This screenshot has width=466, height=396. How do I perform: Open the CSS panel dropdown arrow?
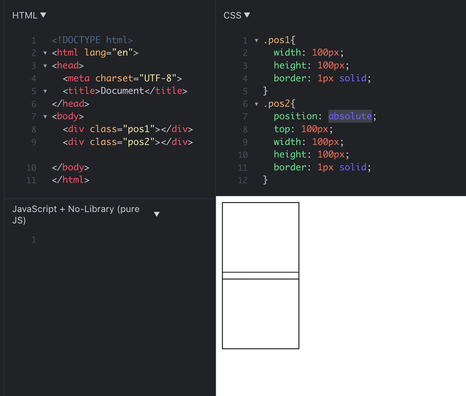pyautogui.click(x=246, y=15)
